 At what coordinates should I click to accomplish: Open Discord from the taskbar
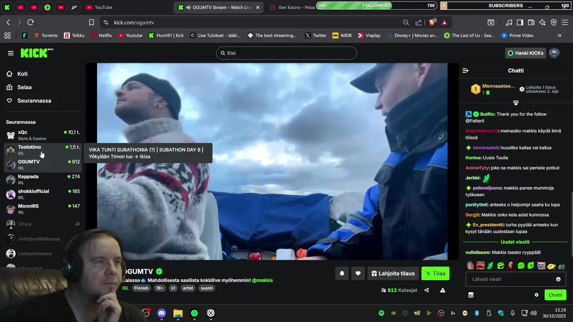[x=162, y=313]
